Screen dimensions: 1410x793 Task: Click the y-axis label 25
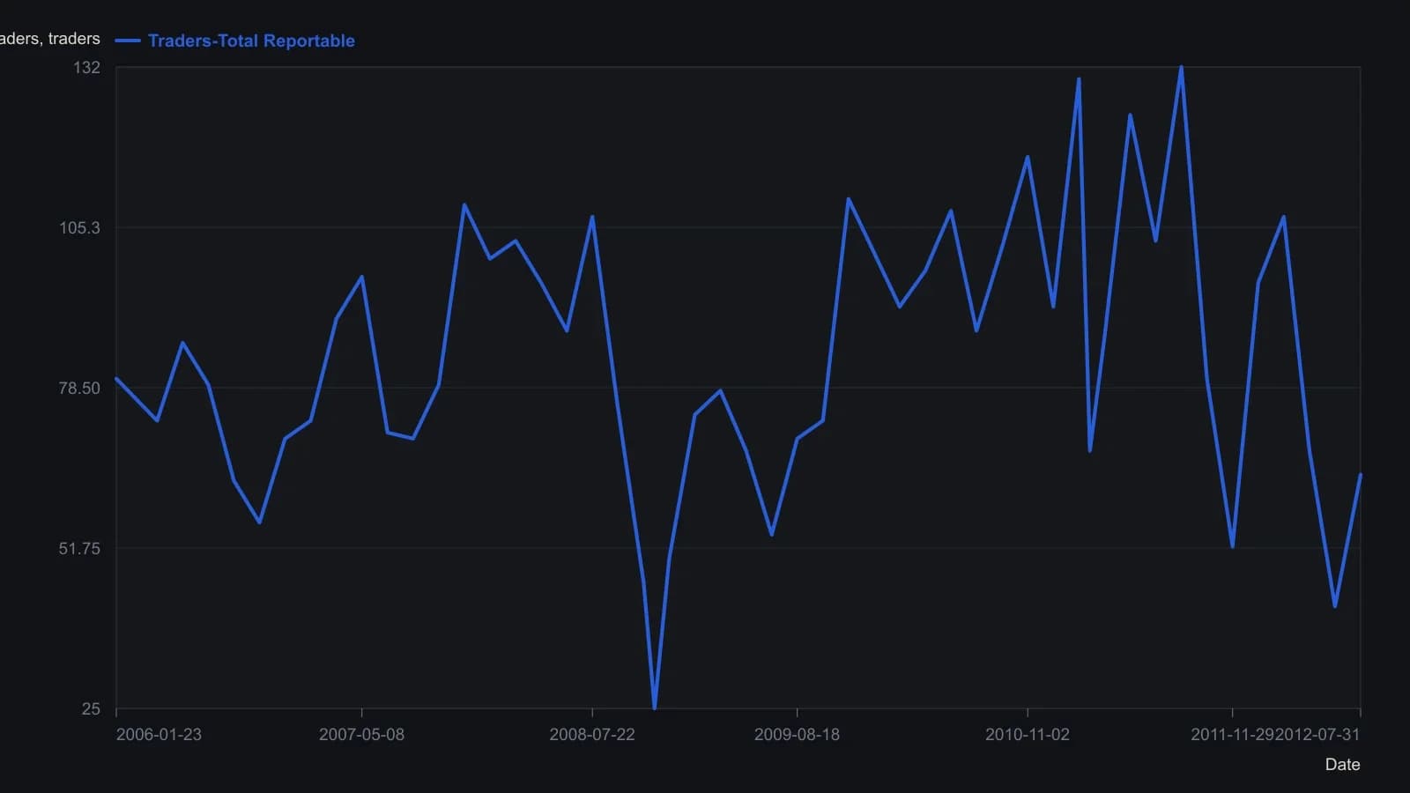[91, 709]
